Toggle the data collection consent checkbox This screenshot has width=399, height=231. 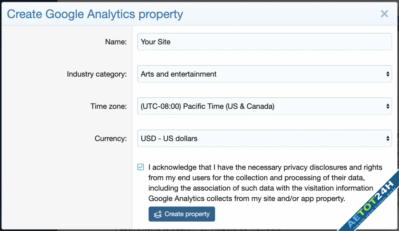point(140,167)
